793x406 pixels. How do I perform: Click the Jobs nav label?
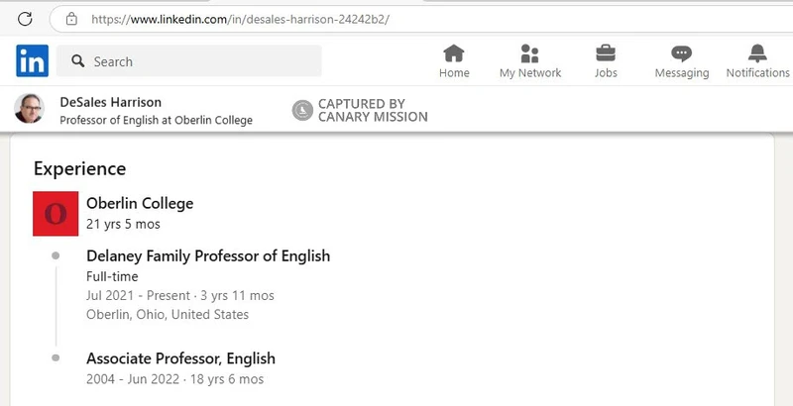[x=606, y=72]
